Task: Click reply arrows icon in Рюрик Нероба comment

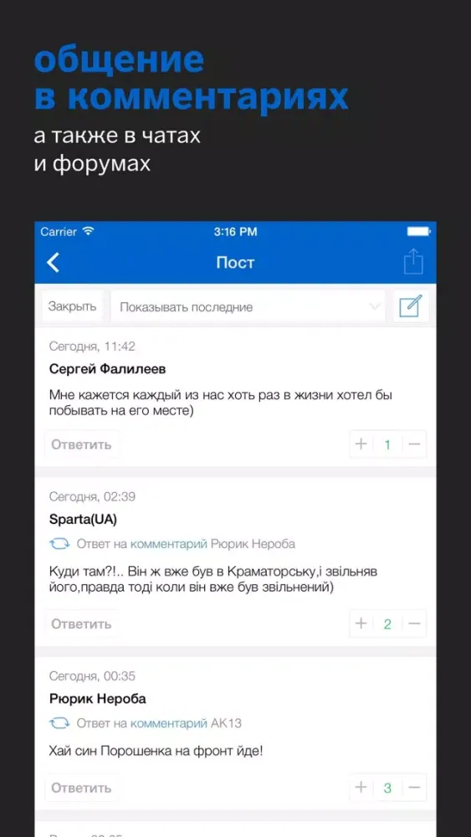Action: 59,723
